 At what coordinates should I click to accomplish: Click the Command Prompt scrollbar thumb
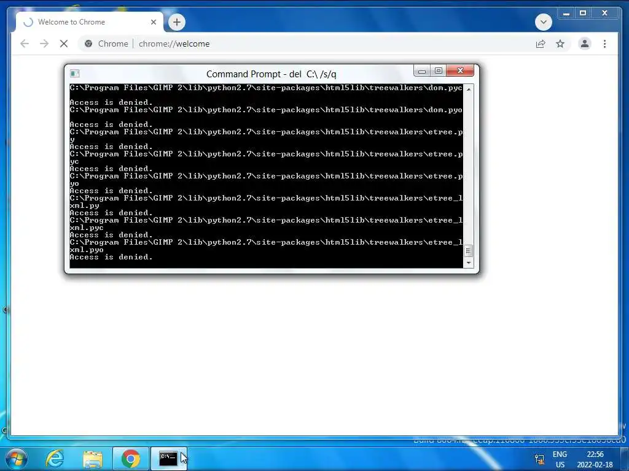[468, 251]
